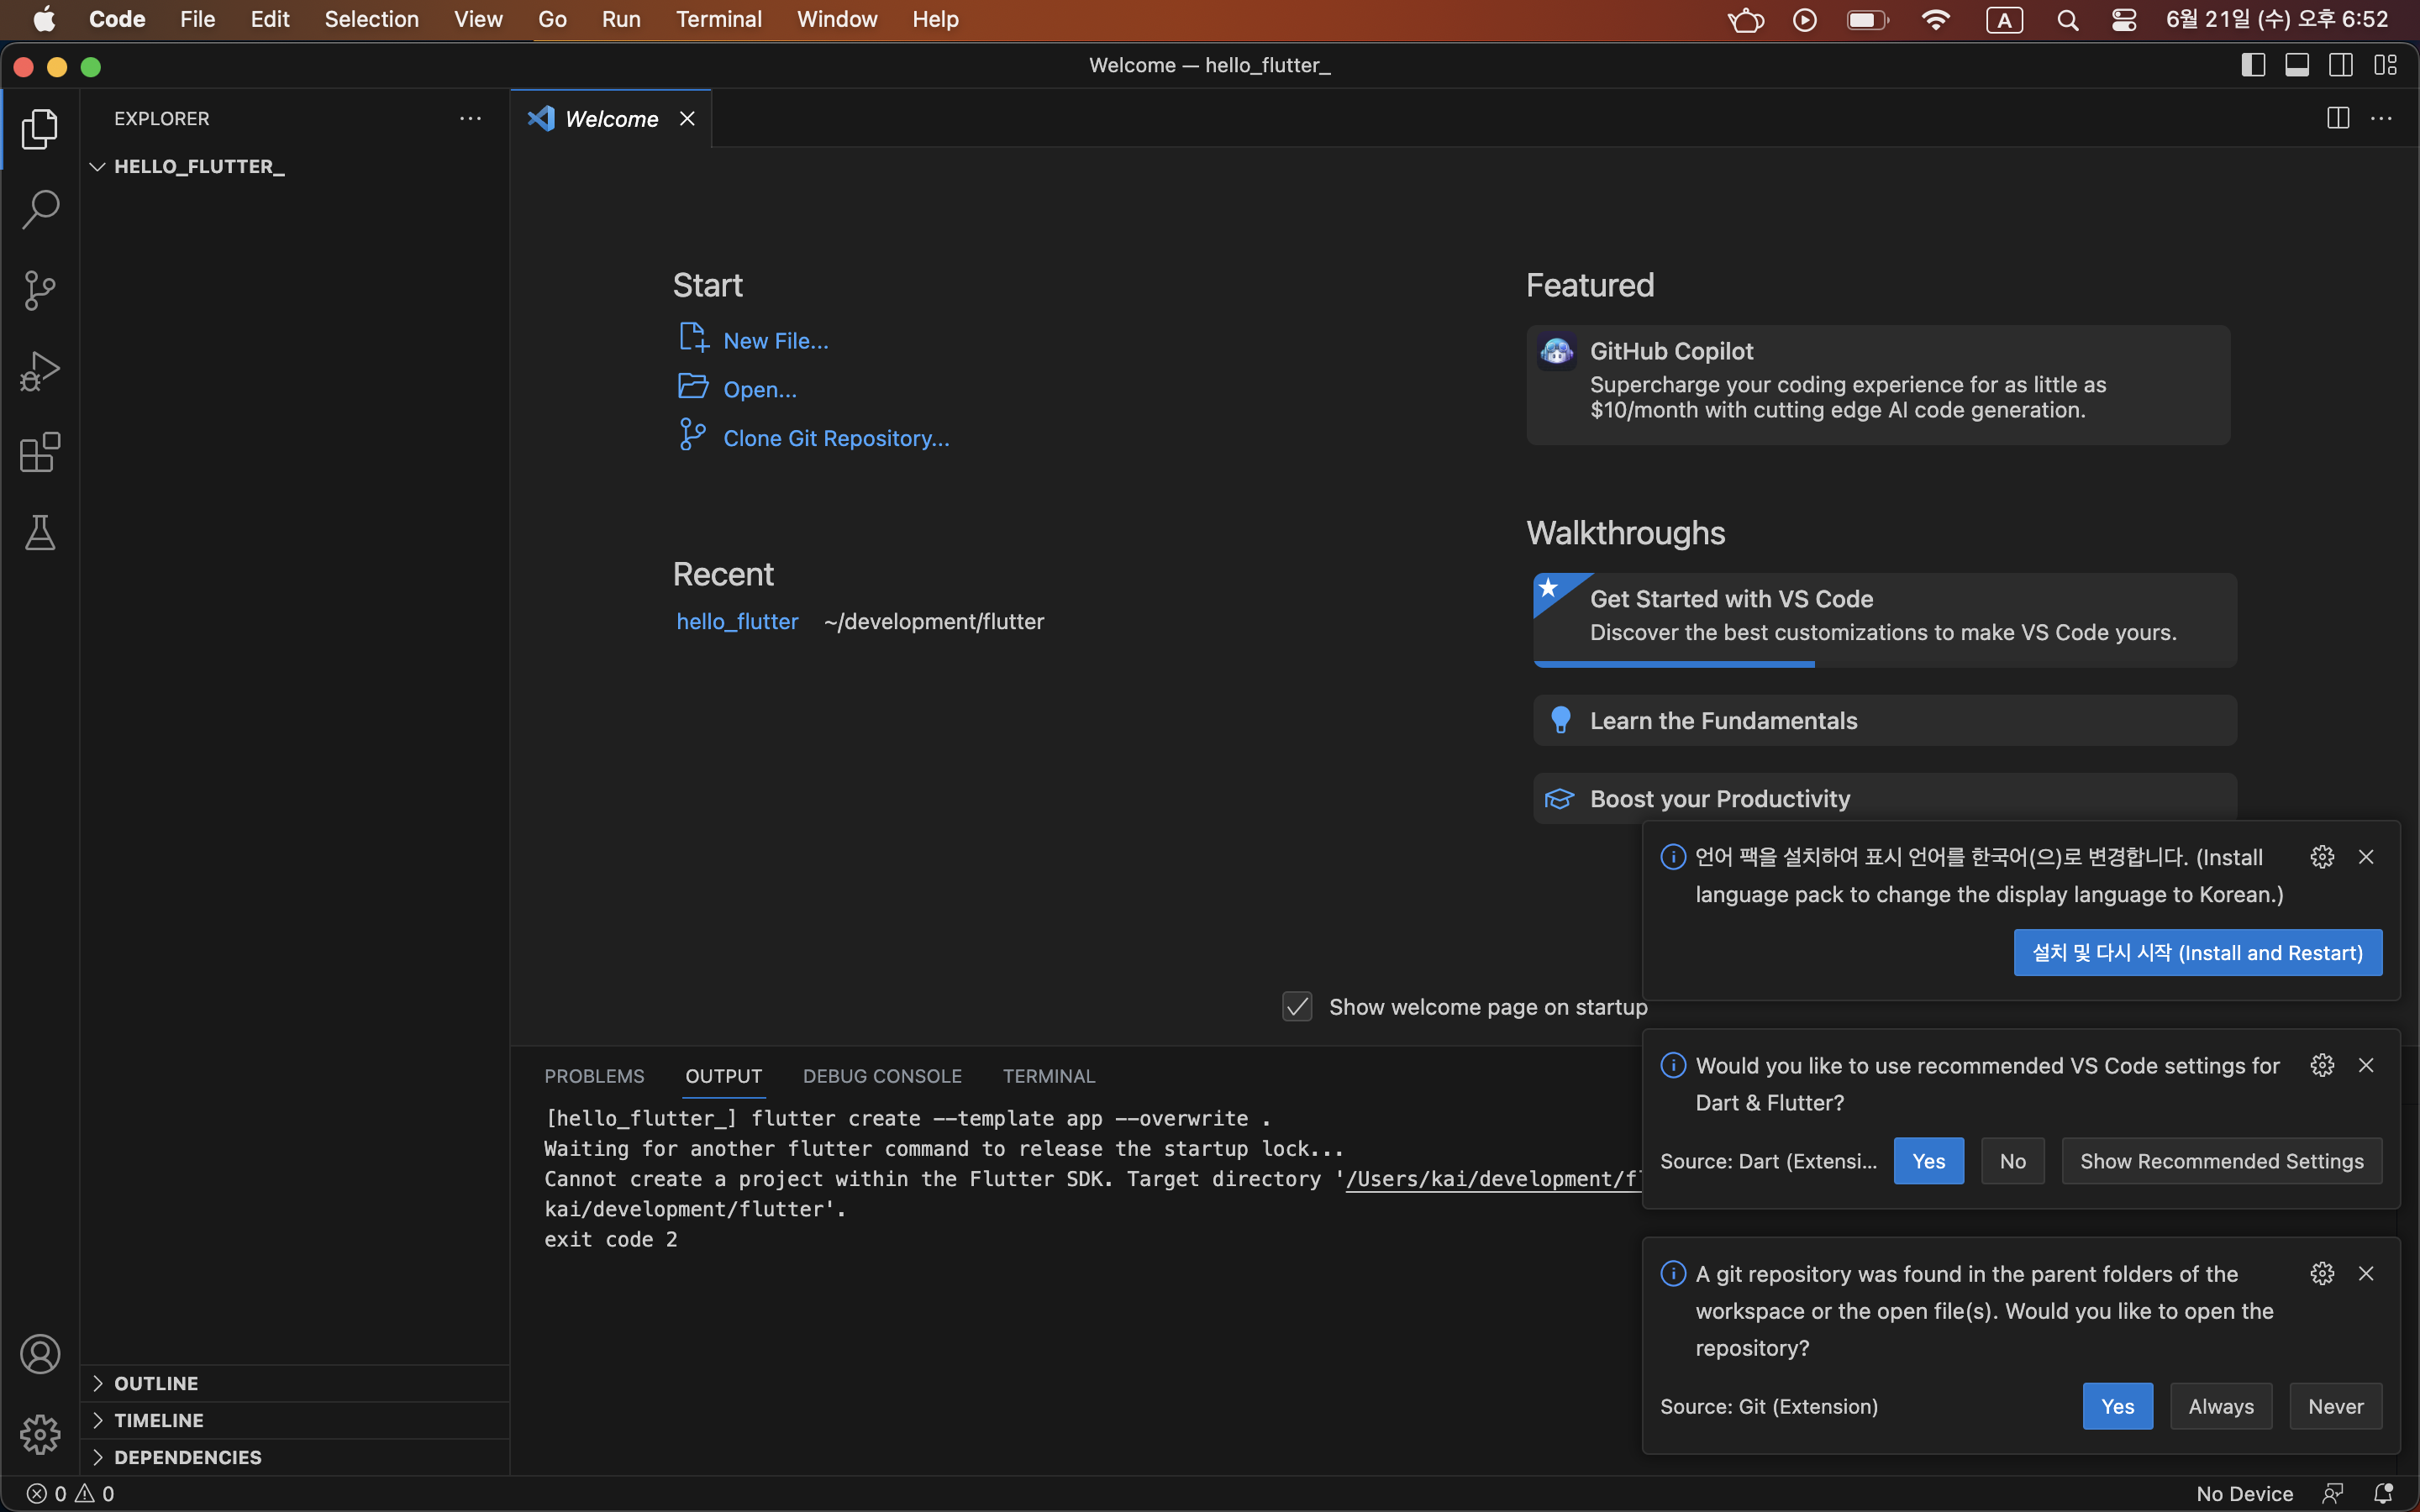Click the feedback icon in status bar
The width and height of the screenshot is (2420, 1512).
coord(2333,1493)
